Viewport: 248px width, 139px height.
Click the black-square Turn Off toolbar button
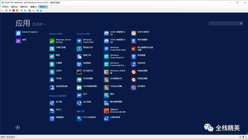coord(10,11)
